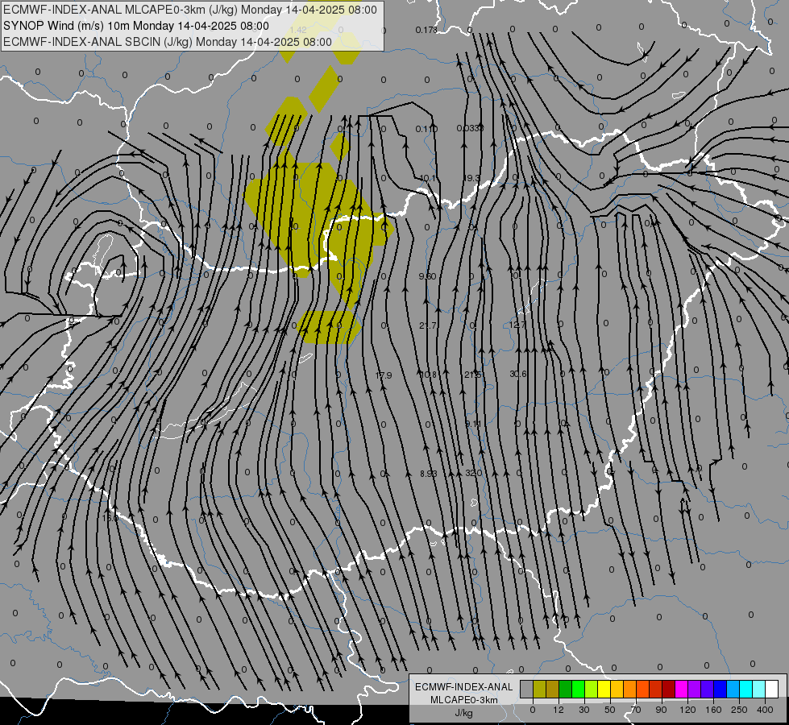Click the grid value 19.3
The image size is (789, 725).
tap(471, 178)
